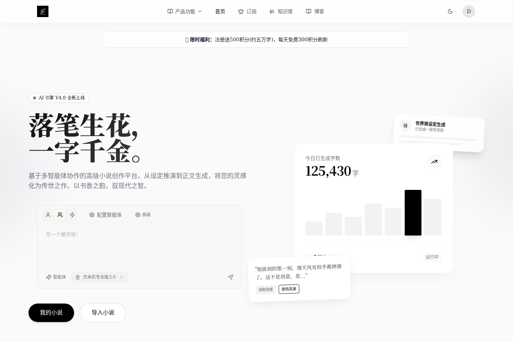
Task: Toggle dark mode with the moon icon
Action: (450, 11)
